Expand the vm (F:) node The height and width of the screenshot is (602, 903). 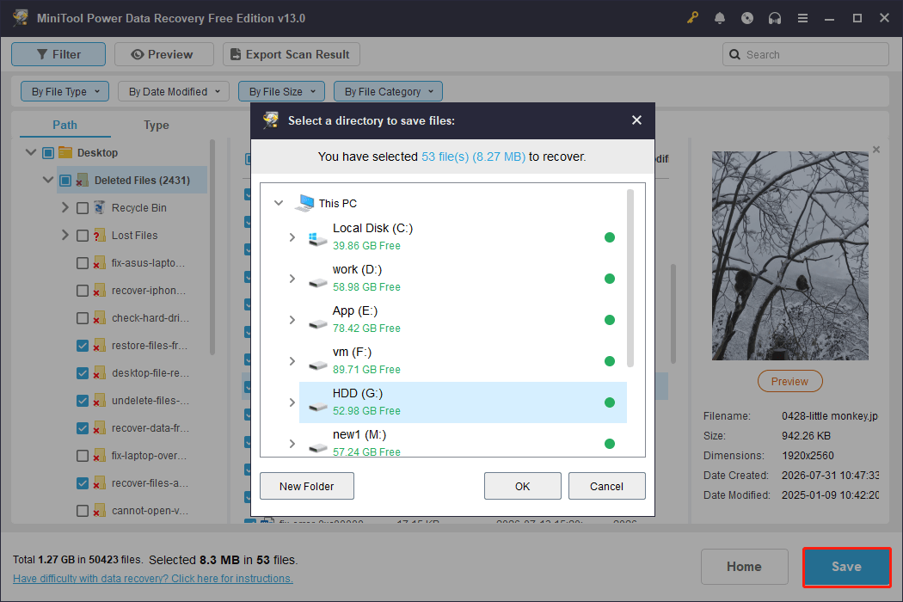tap(292, 361)
